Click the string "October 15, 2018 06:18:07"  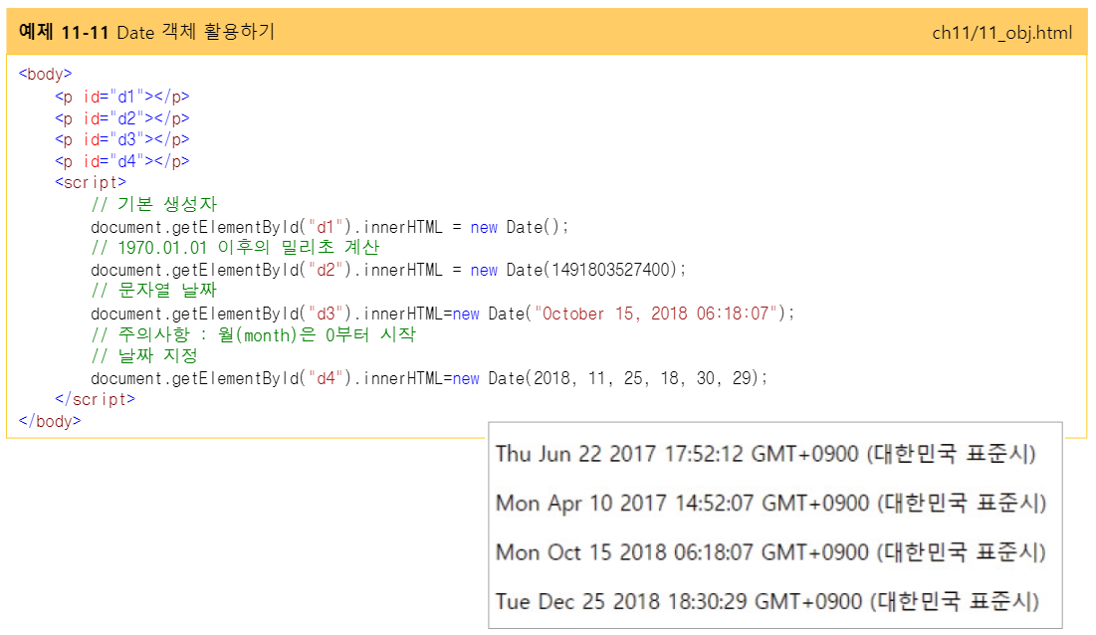coord(656,314)
